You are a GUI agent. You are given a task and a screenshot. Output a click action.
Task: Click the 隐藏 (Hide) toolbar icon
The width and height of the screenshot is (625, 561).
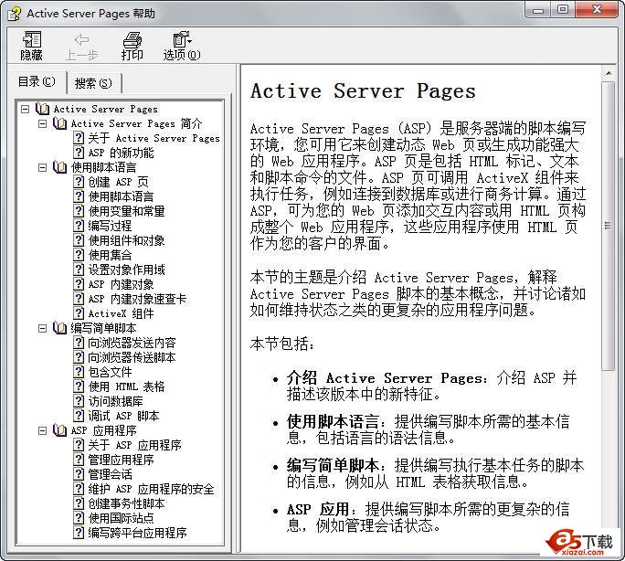(x=31, y=39)
